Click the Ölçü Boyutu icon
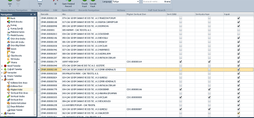Screen dimensions: 254x118 [x=9, y=56]
